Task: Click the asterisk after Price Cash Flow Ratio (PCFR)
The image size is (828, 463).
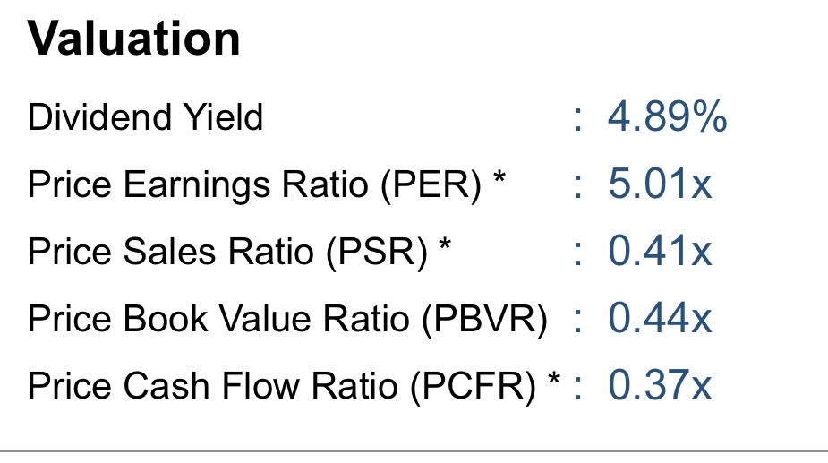Action: pyautogui.click(x=553, y=379)
